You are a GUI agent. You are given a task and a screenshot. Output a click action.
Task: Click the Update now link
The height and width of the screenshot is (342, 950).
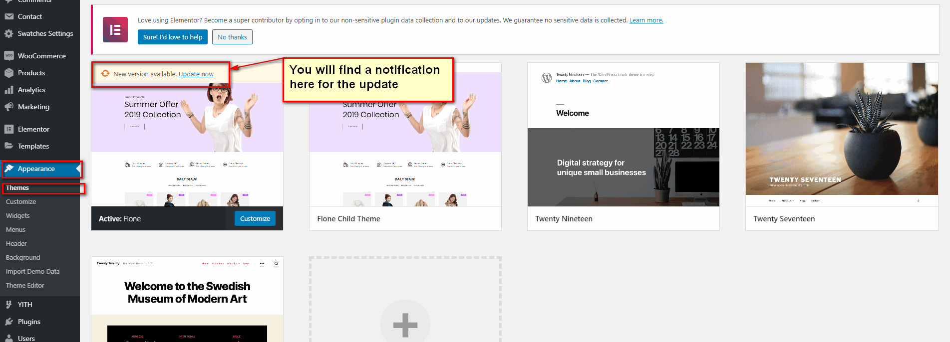point(196,74)
